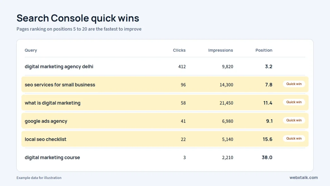Click the impressions value 6,980
330x186 pixels.
[228, 121]
